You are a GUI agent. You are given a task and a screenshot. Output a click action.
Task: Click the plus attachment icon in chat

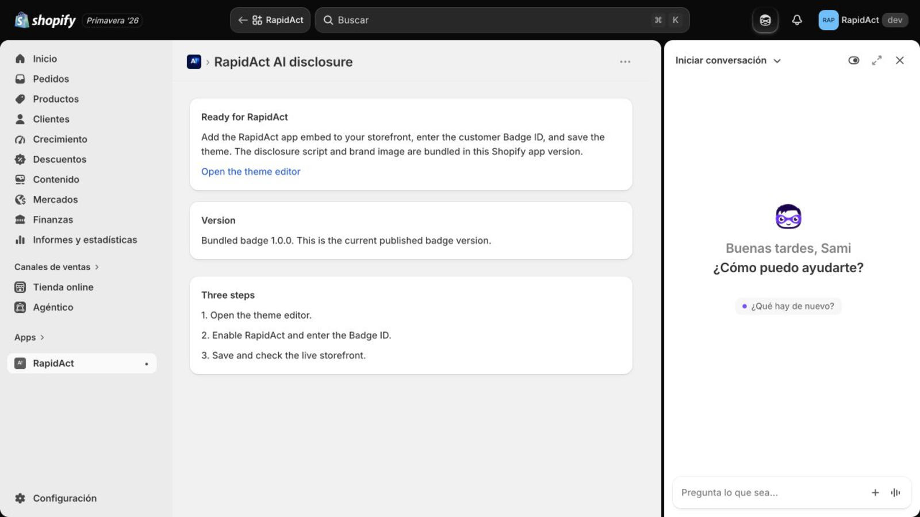pyautogui.click(x=875, y=493)
